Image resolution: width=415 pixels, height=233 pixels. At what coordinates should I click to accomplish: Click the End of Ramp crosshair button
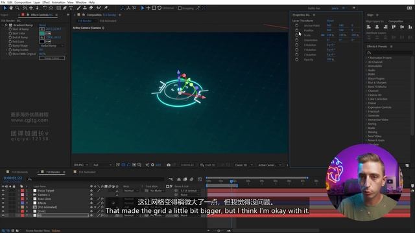(x=41, y=38)
